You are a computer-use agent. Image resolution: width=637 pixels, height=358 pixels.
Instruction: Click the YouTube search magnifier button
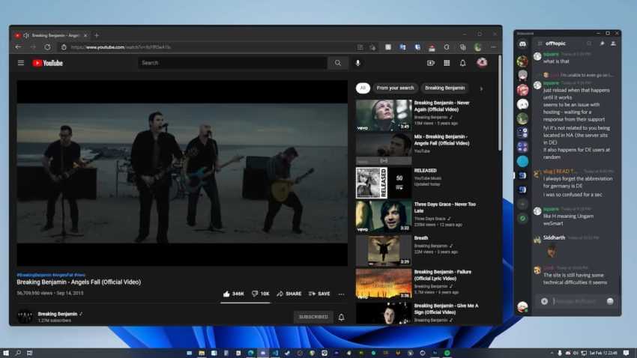click(x=338, y=63)
